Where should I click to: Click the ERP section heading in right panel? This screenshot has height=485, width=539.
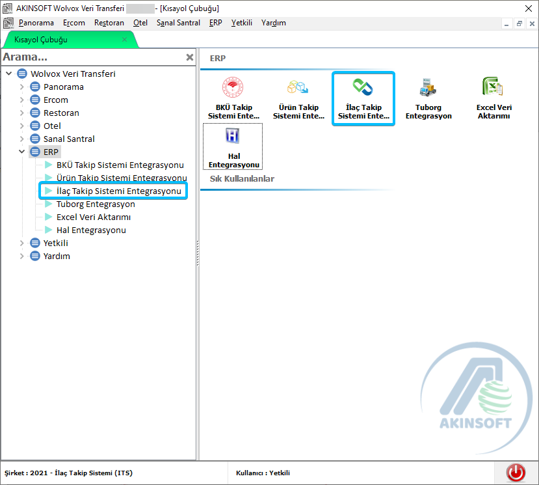click(x=218, y=58)
